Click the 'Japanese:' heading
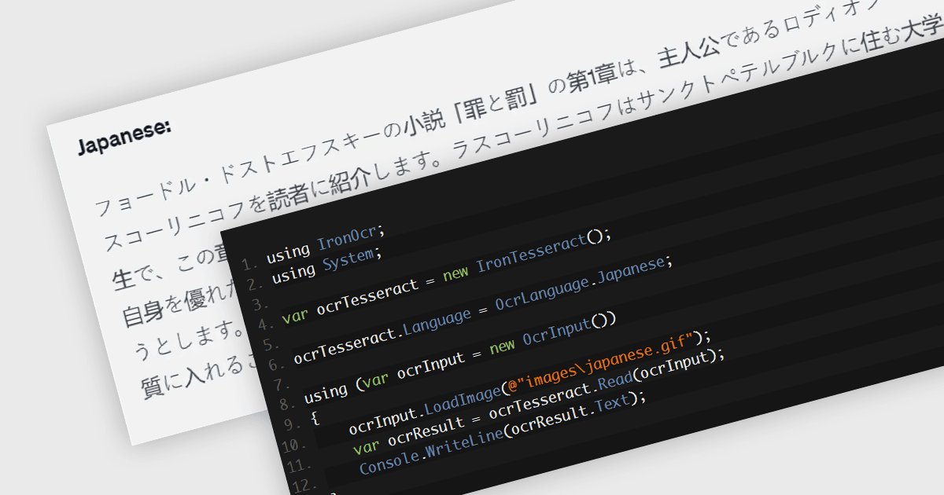The image size is (944, 495). (124, 137)
